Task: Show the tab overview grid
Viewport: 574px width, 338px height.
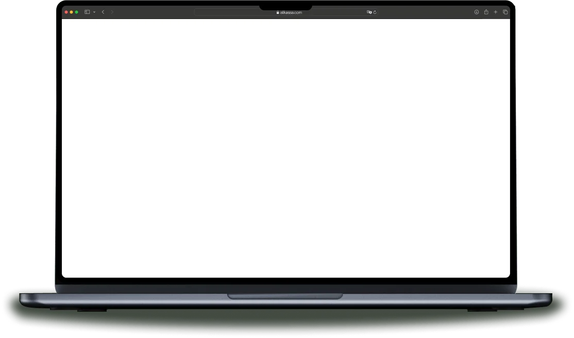Action: (x=505, y=12)
